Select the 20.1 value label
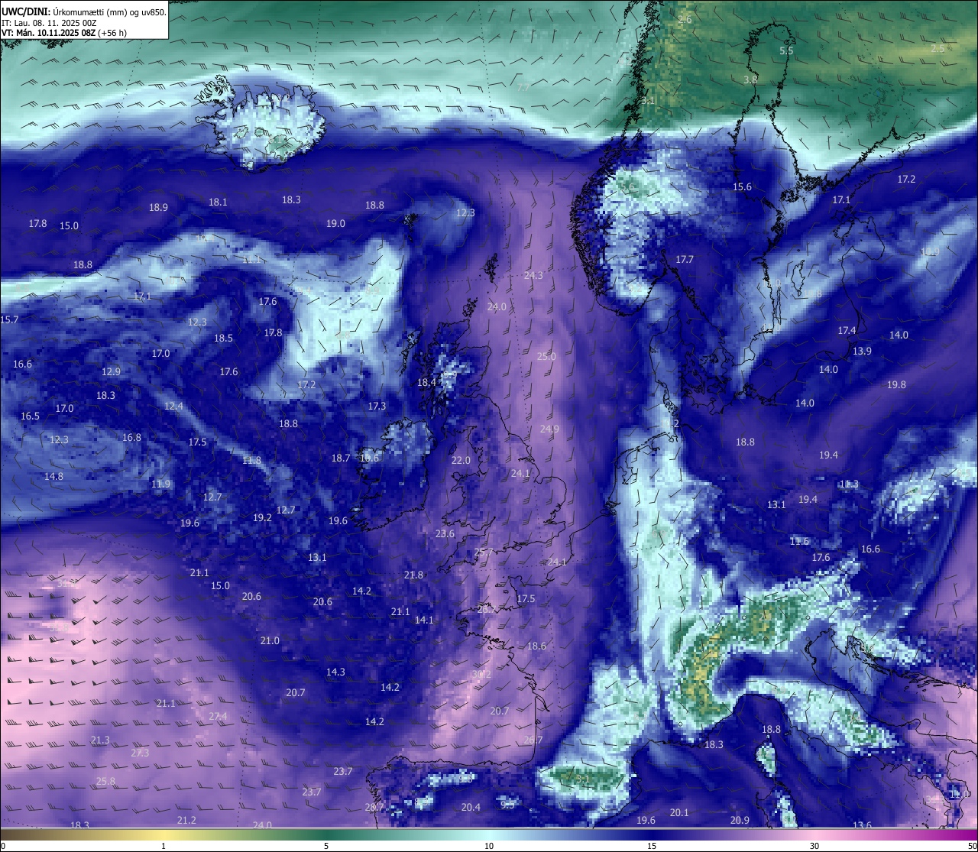This screenshot has height=852, width=978. 679,812
